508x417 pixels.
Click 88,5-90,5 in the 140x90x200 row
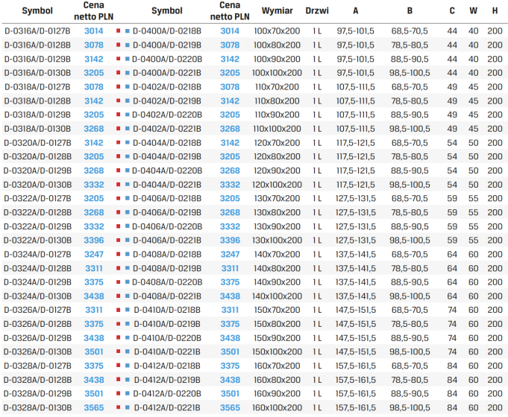coord(410,282)
